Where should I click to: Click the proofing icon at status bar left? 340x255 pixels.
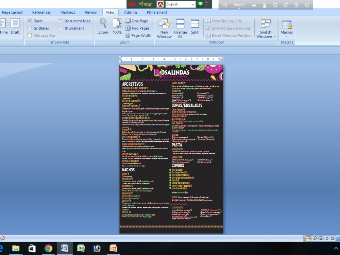[x=3, y=238]
